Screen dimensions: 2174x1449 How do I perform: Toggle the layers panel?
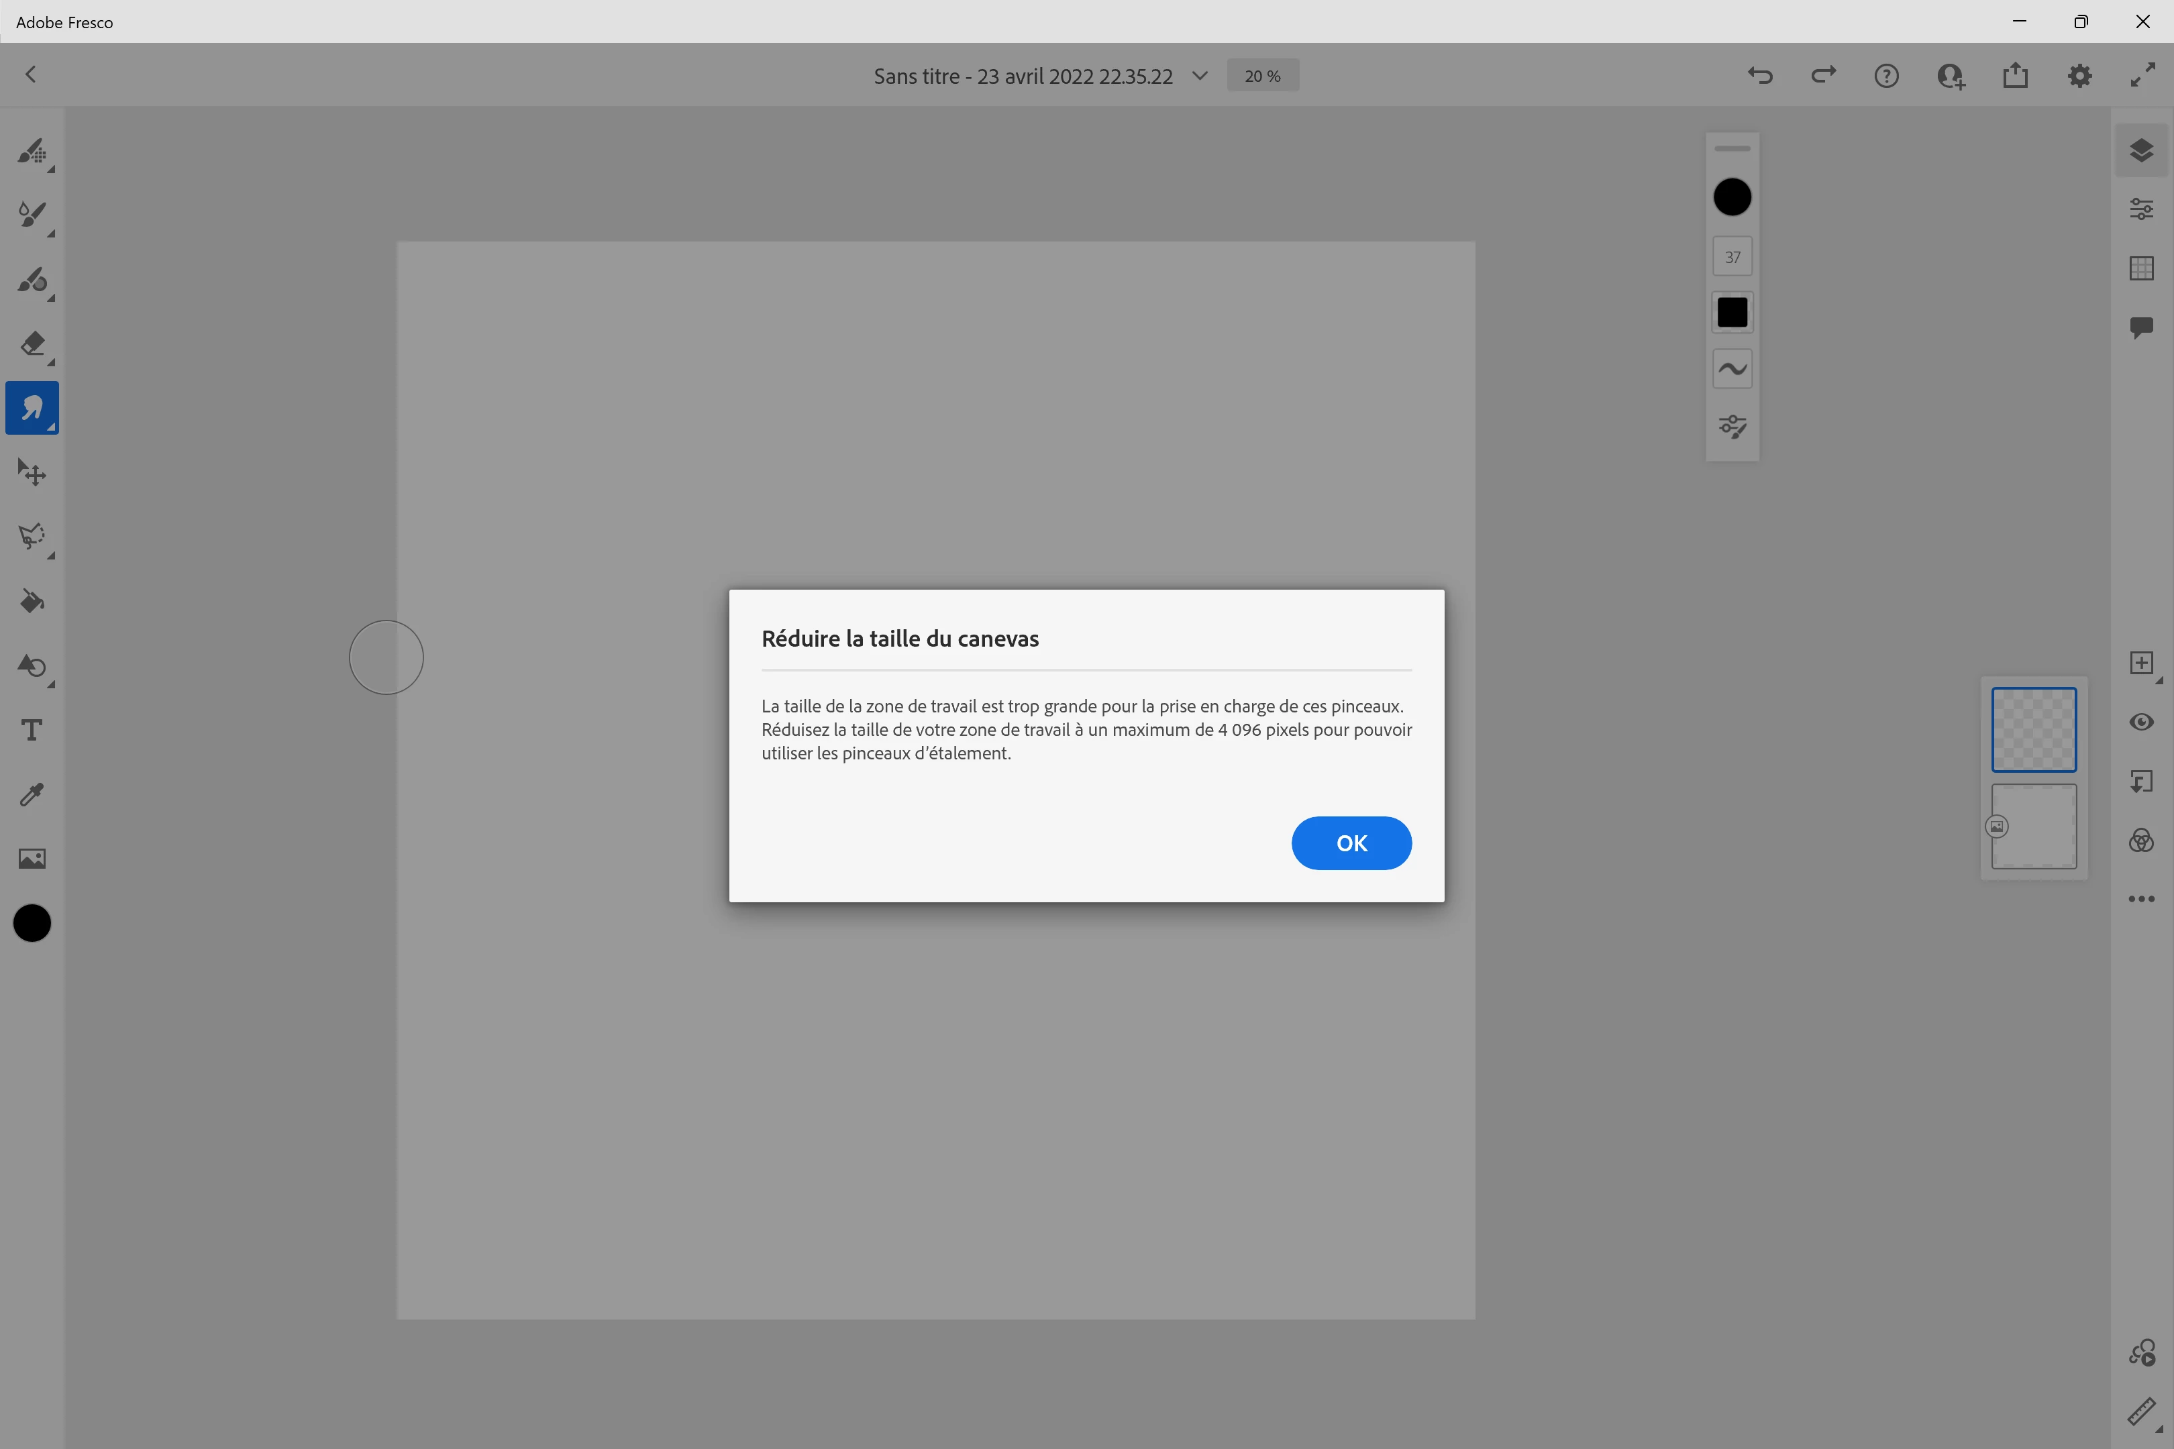2140,151
